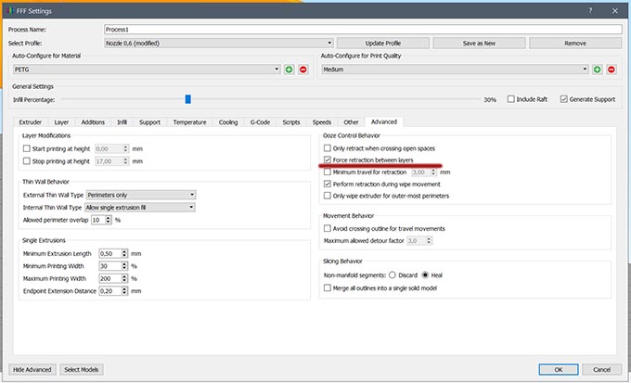This screenshot has height=383, width=631.
Task: Close the FFF Settings dialog with the X
Action: click(x=615, y=11)
